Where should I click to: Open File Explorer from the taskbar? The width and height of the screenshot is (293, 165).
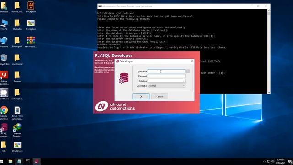click(11, 161)
